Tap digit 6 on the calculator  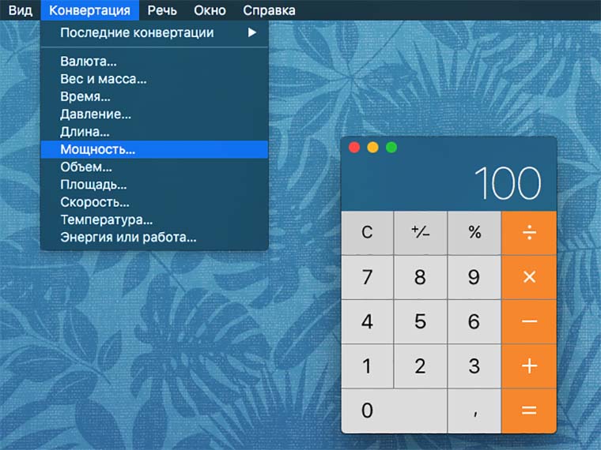click(474, 321)
